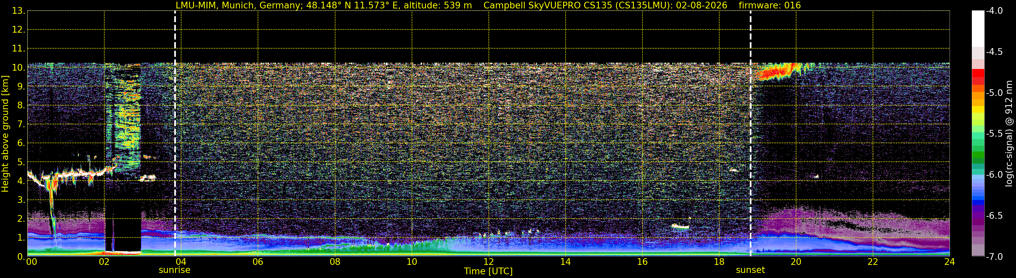This screenshot has width=1016, height=278.
Task: Click 'altitude: 539 m' in the title
Action: (x=437, y=5)
